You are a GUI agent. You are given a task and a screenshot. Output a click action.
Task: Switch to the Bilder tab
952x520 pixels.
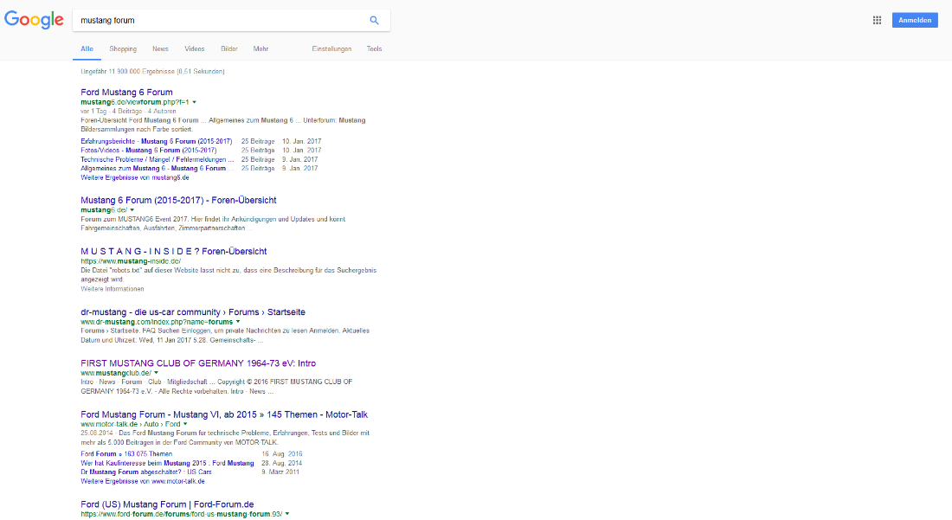point(228,49)
